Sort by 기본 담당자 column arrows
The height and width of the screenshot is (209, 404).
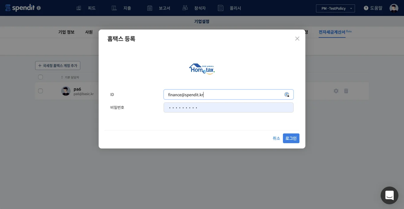62,77
